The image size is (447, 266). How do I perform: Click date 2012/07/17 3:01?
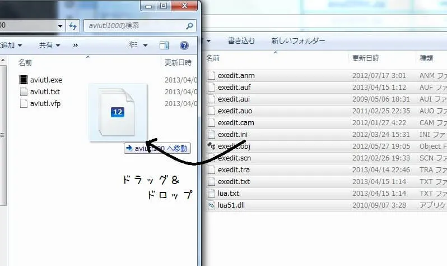pos(379,75)
